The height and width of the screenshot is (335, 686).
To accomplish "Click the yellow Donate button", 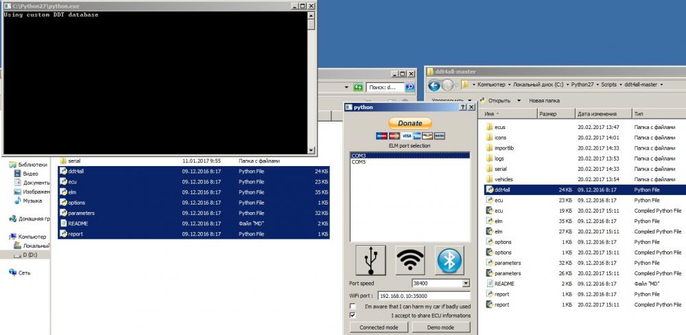I will [x=410, y=123].
